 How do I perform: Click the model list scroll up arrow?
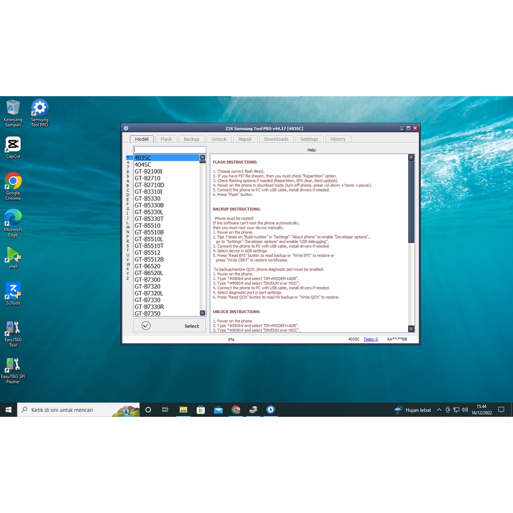coord(202,157)
